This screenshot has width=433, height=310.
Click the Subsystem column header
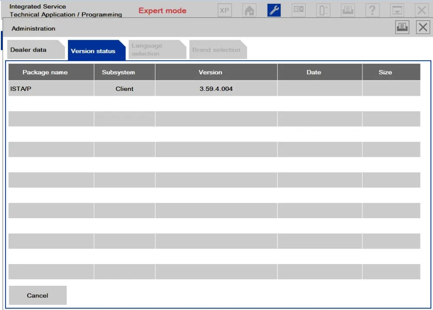125,72
